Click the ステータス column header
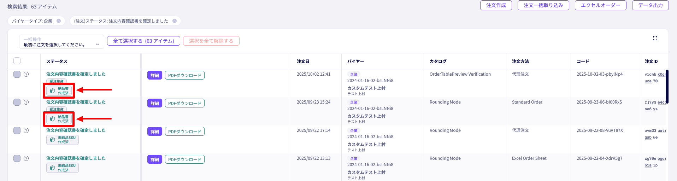 (57, 61)
